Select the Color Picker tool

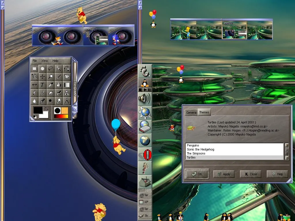pos(51,85)
